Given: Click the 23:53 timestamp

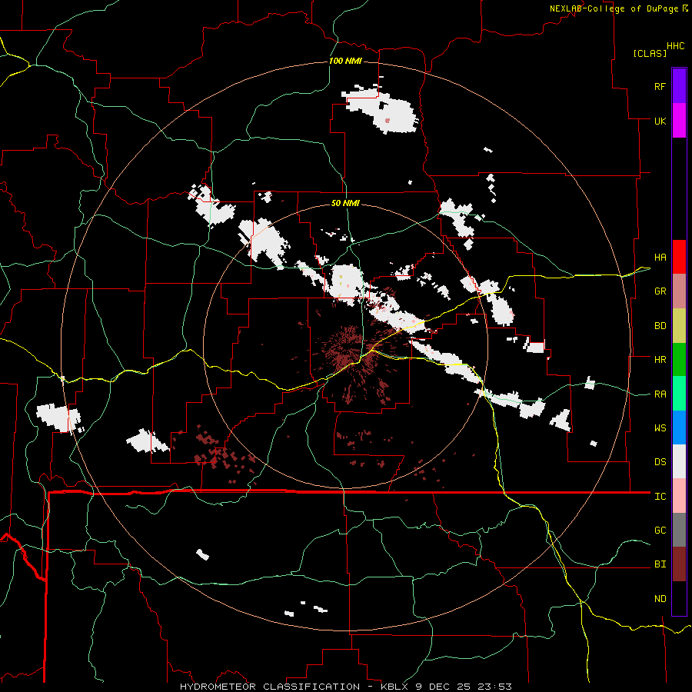Looking at the screenshot, I should coord(494,687).
